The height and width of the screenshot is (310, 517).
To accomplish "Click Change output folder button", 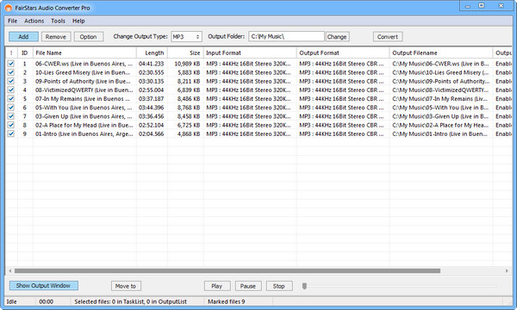I will [337, 36].
